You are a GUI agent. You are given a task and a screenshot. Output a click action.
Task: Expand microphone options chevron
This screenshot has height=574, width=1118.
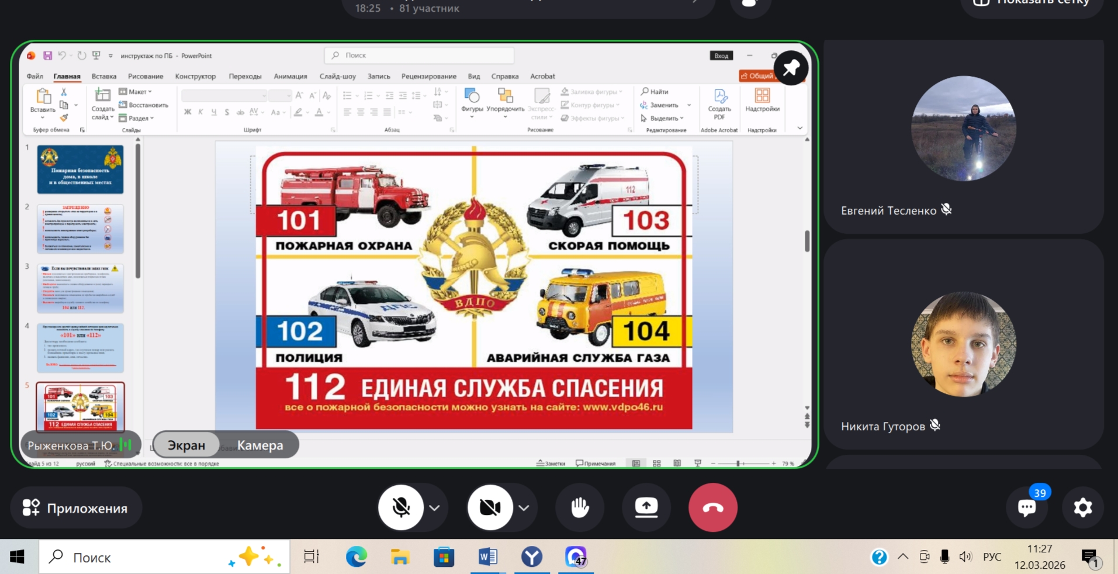pyautogui.click(x=434, y=508)
